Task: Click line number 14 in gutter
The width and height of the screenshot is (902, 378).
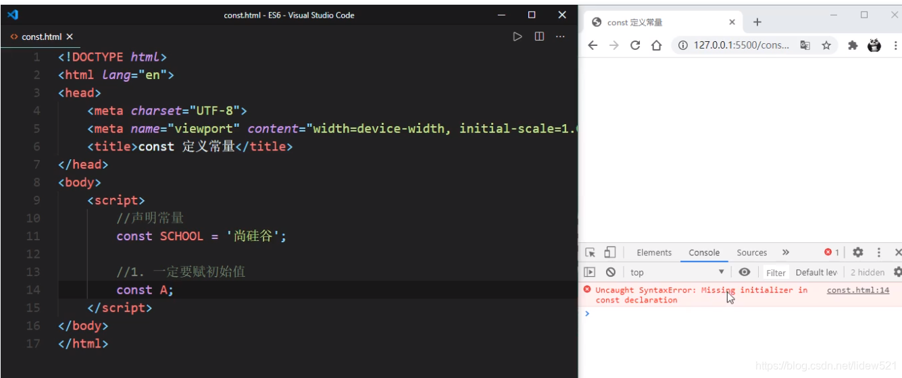Action: [33, 290]
